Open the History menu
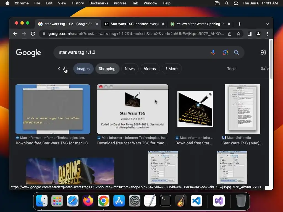 pyautogui.click(x=78, y=3)
